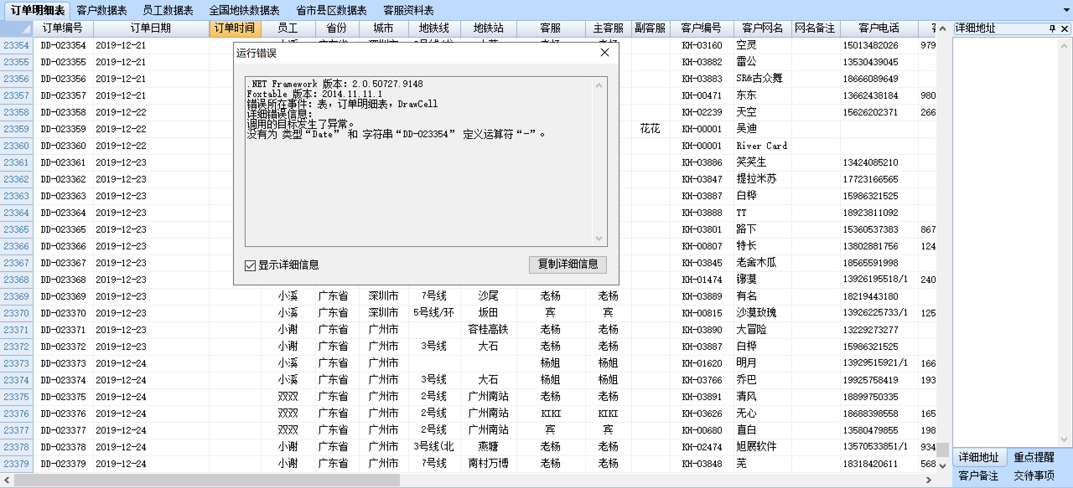Switch to 客户数据表 tab

(101, 10)
